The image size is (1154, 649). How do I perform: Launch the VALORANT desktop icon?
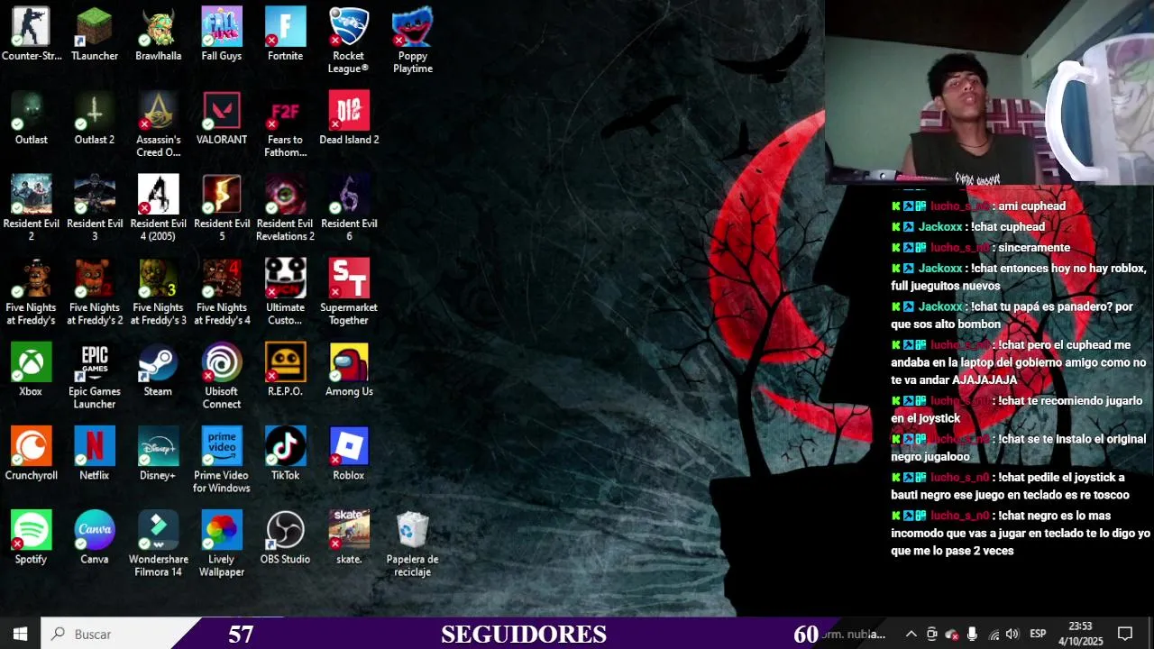(x=222, y=119)
